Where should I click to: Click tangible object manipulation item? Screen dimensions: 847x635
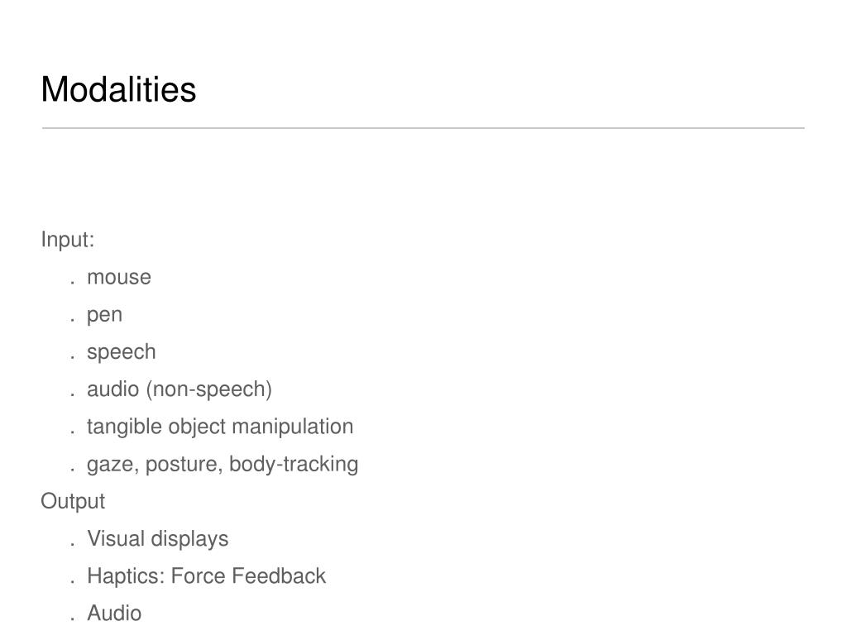click(220, 427)
